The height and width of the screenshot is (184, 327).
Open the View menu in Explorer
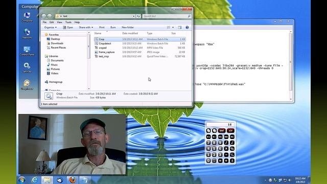[59, 22]
